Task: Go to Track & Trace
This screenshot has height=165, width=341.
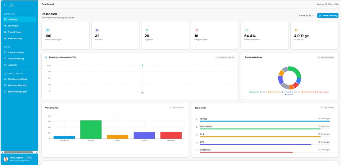Action: (19, 32)
